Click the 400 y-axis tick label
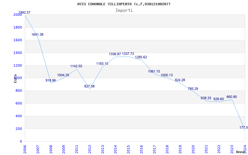The width and height of the screenshot is (248, 155). pyautogui.click(x=19, y=116)
